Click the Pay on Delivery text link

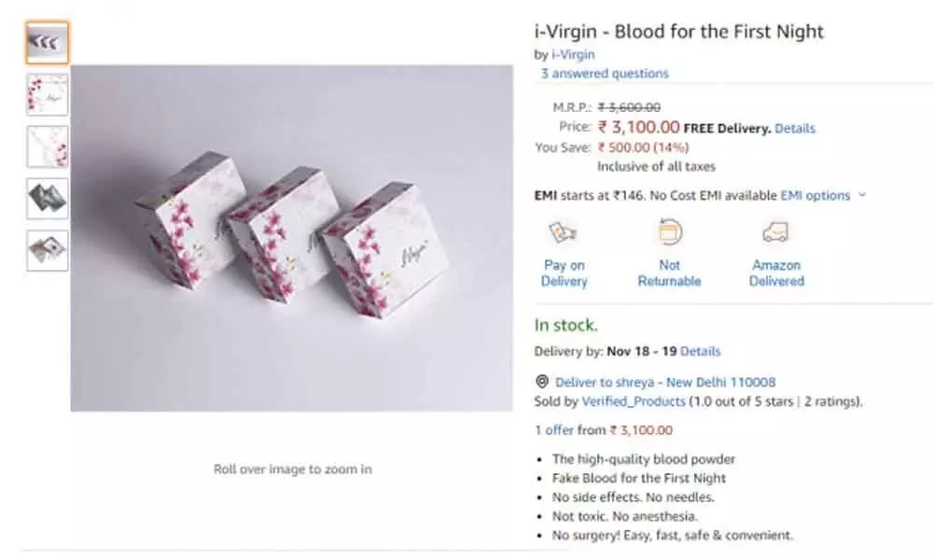tap(564, 273)
